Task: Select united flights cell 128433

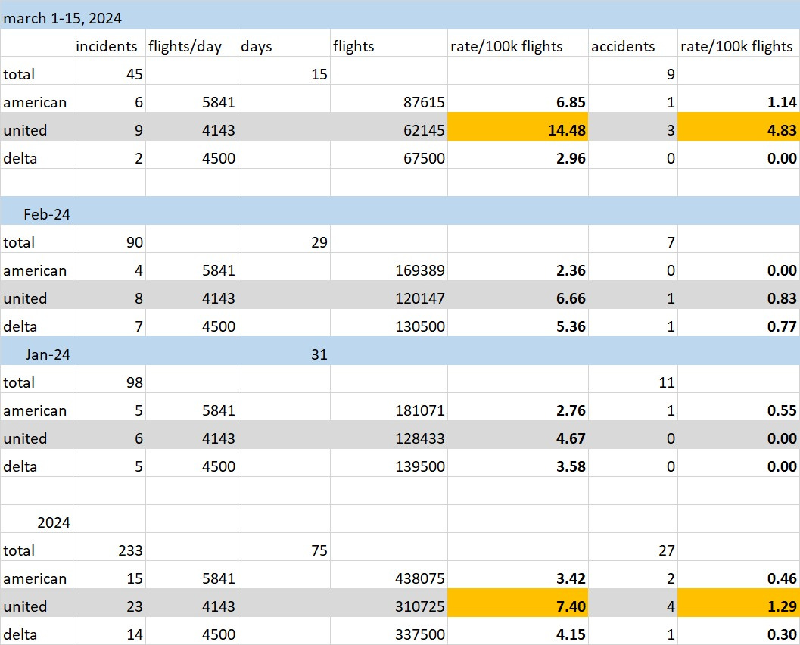Action: tap(389, 435)
